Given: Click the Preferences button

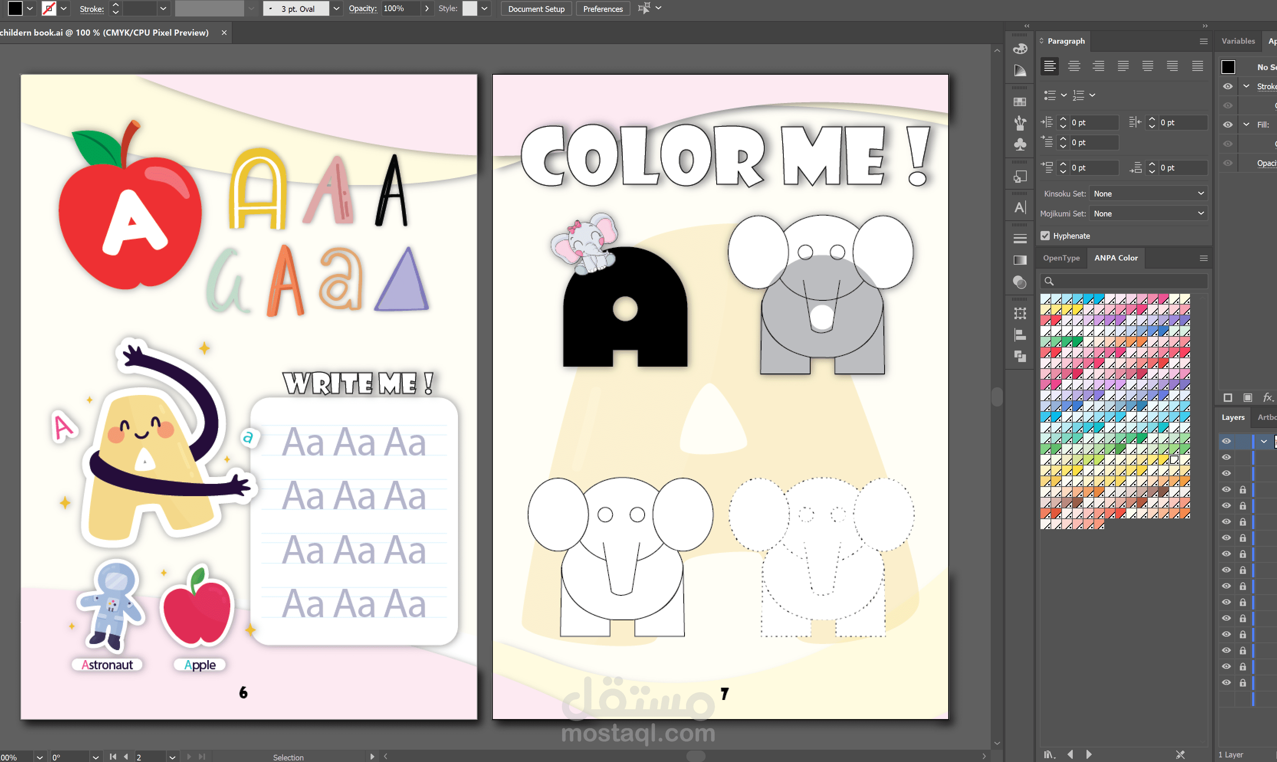Looking at the screenshot, I should pyautogui.click(x=602, y=9).
